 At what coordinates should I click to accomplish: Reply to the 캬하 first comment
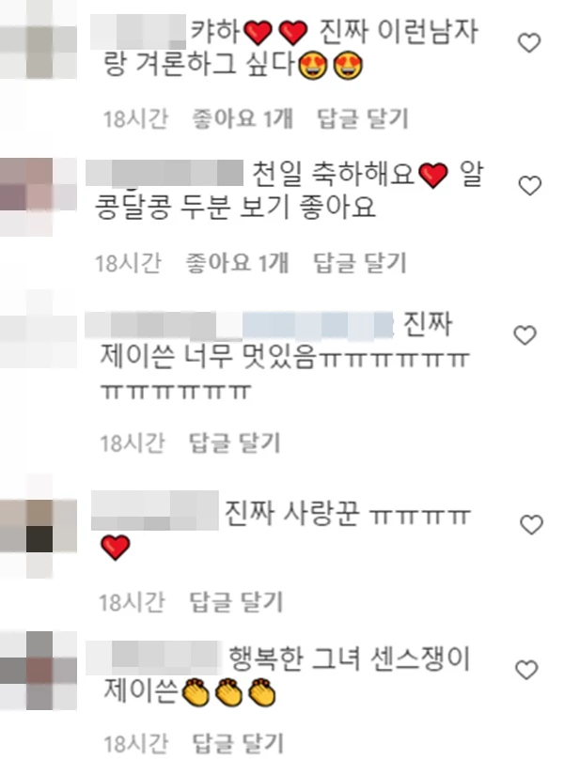coord(363,118)
